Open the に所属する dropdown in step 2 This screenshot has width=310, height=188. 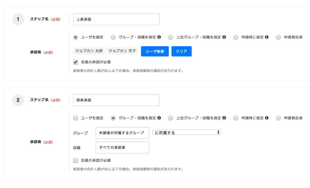tap(186, 132)
